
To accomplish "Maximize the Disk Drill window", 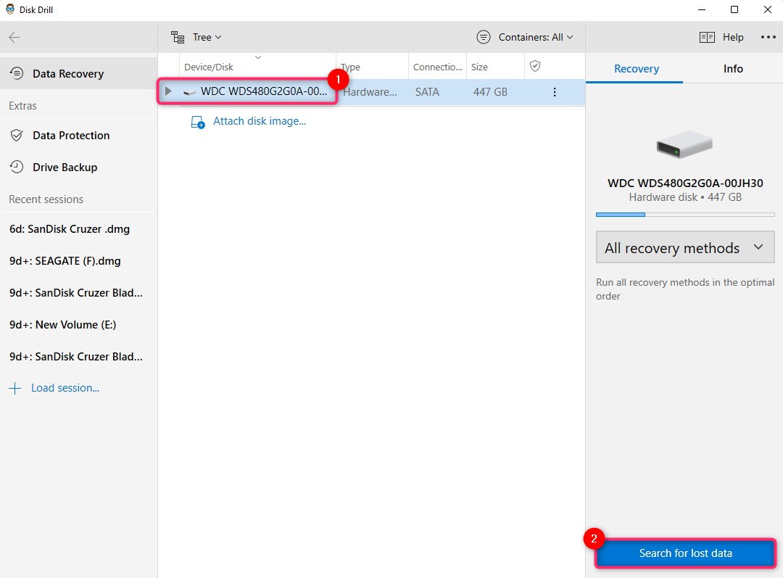I will 734,9.
